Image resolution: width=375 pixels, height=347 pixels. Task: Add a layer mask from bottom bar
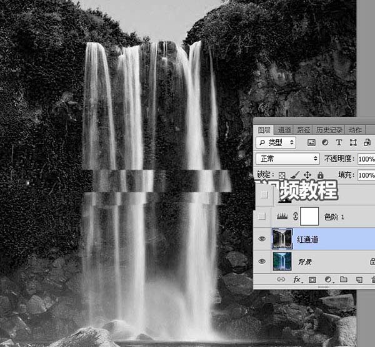(x=312, y=279)
